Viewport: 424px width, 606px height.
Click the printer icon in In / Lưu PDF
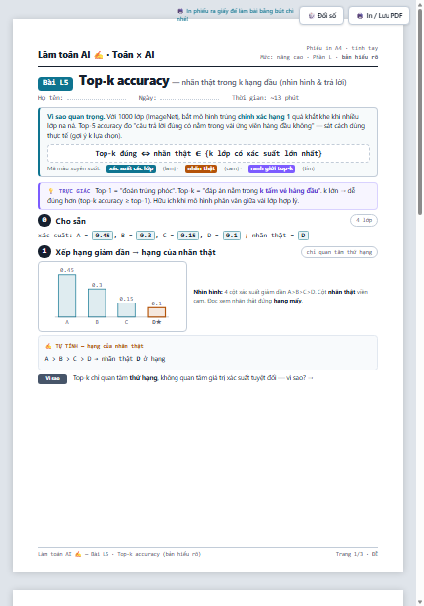pos(360,16)
